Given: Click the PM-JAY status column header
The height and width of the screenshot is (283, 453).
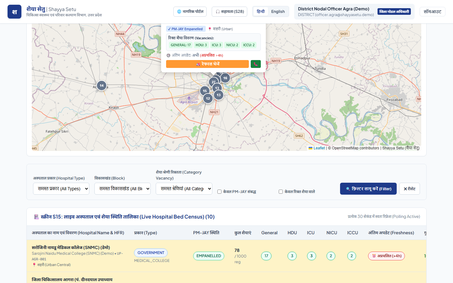Looking at the screenshot, I should click(206, 233).
